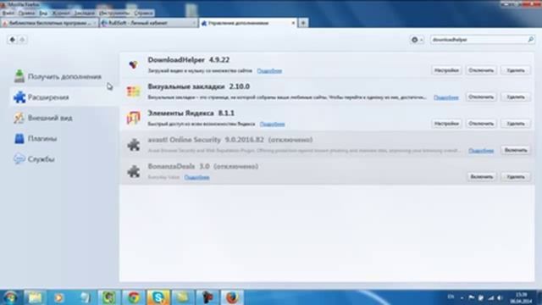
Task: Remove Визуальные закладки extension
Action: 516,97
